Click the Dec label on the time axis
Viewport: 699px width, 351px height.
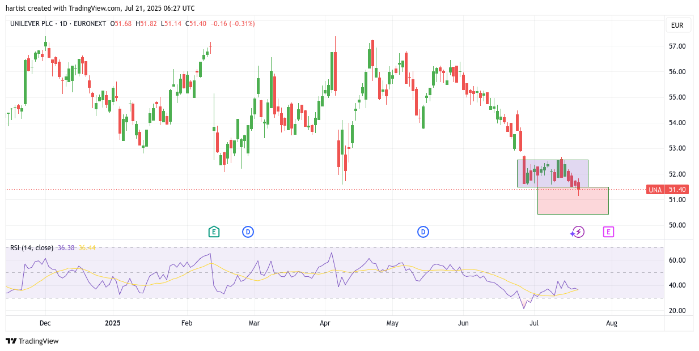click(45, 323)
